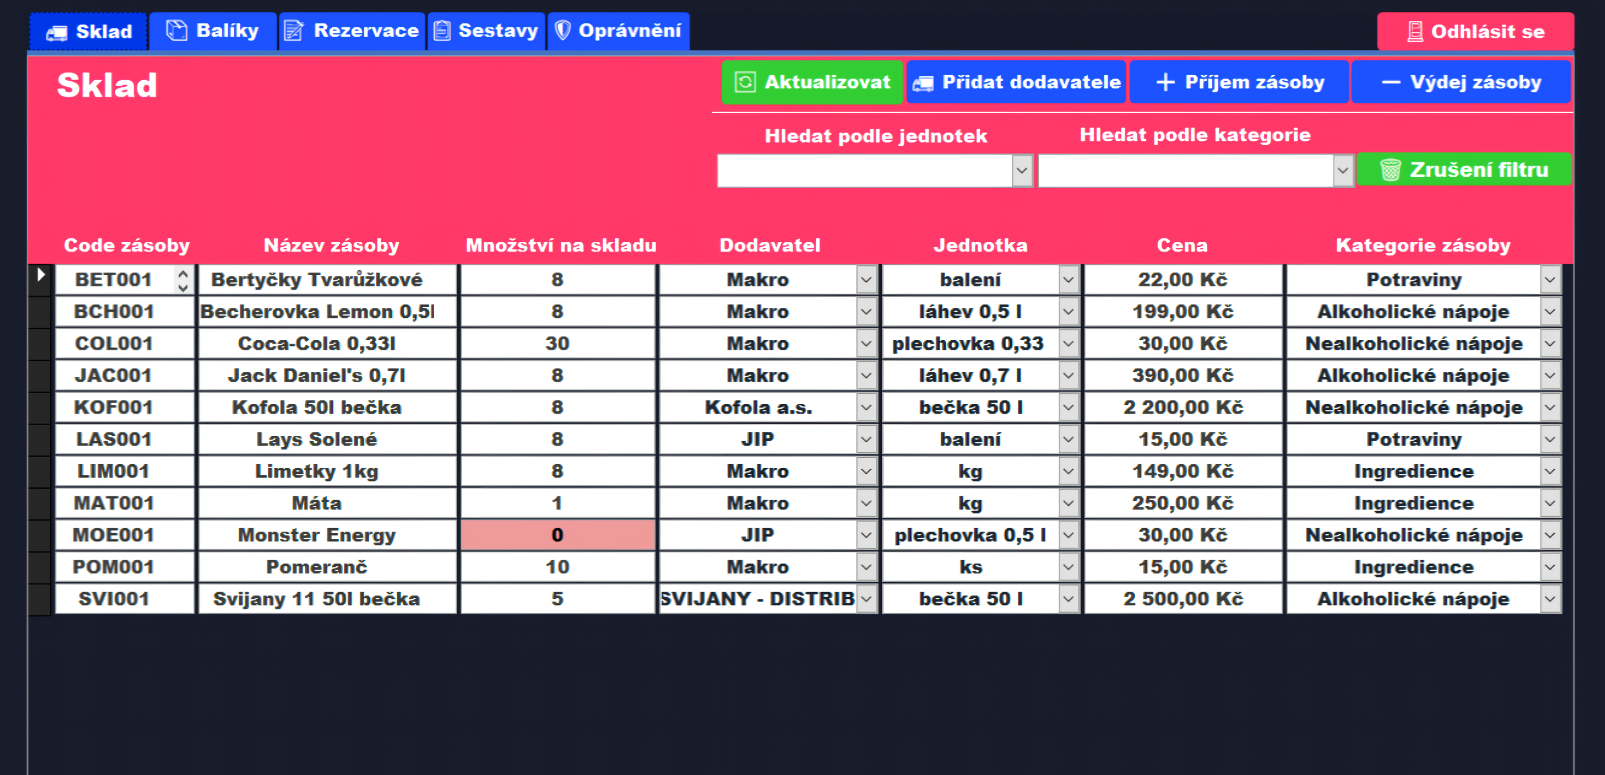Click the highlighted zero quantity cell for Monster Energy
Viewport: 1605px width, 775px height.
558,535
